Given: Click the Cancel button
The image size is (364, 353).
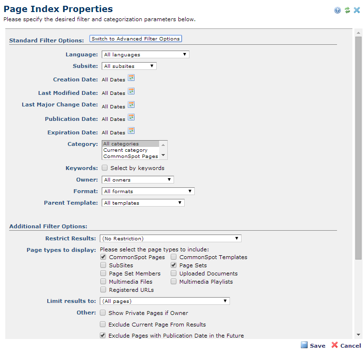Looking at the screenshot, I should 346,346.
